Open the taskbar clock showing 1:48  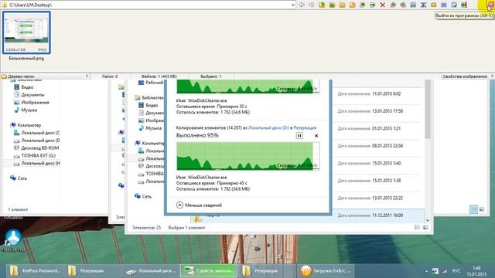click(x=476, y=271)
